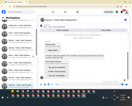Open File Explorer from taskbar

click(x=18, y=91)
